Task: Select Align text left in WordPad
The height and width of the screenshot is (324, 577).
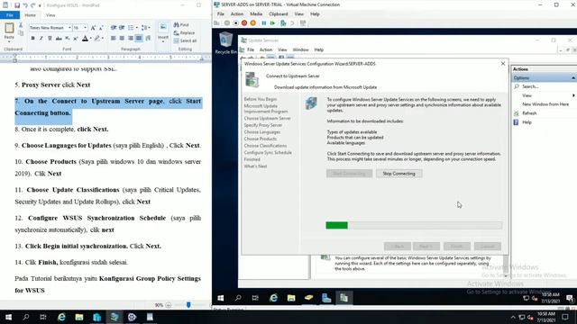Action: click(x=114, y=38)
